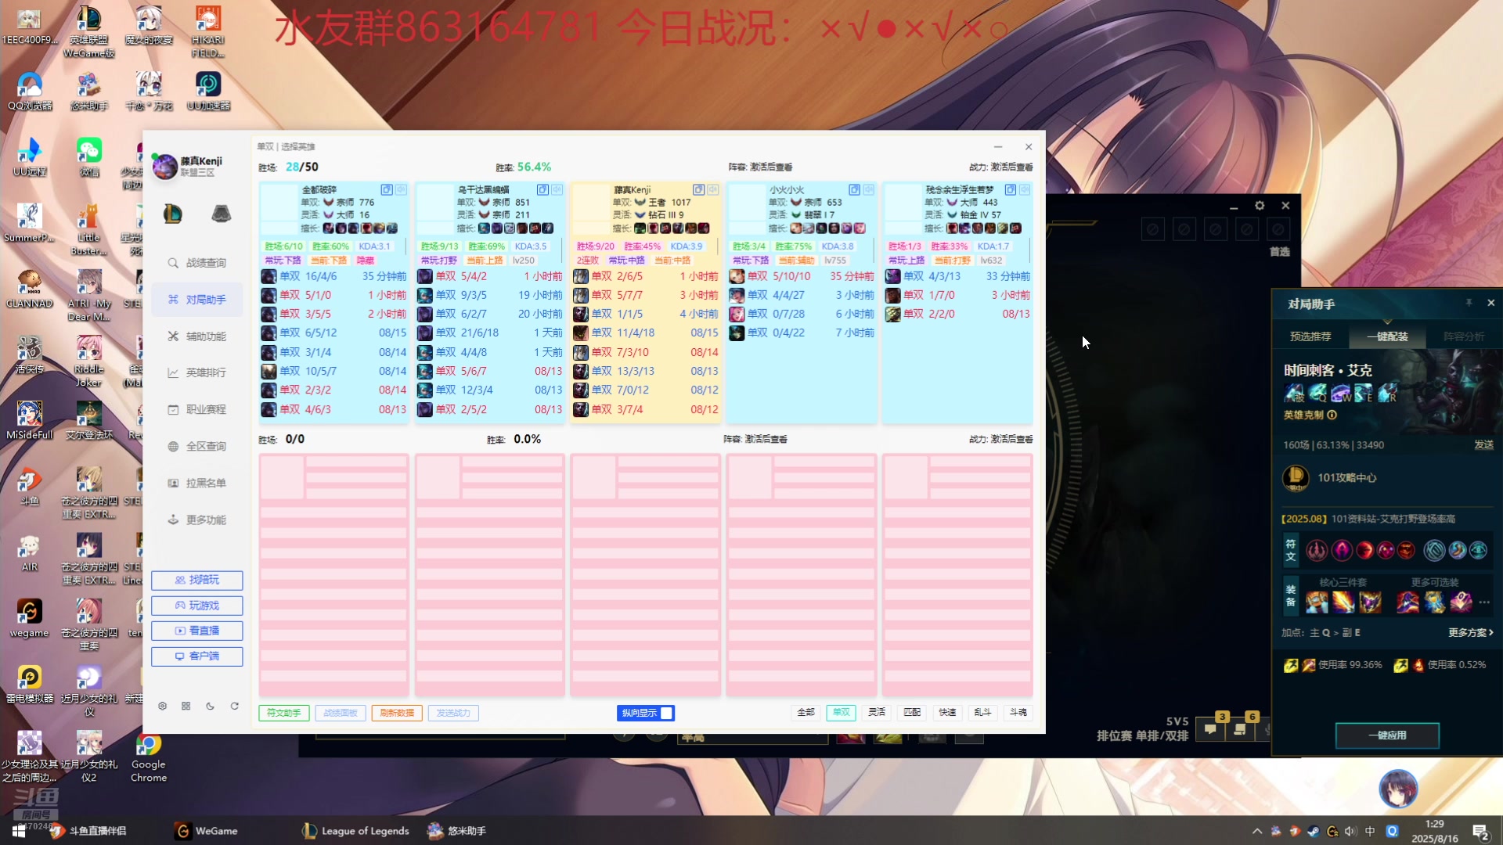Expand 更多方案 options
The height and width of the screenshot is (845, 1503).
pyautogui.click(x=1471, y=633)
